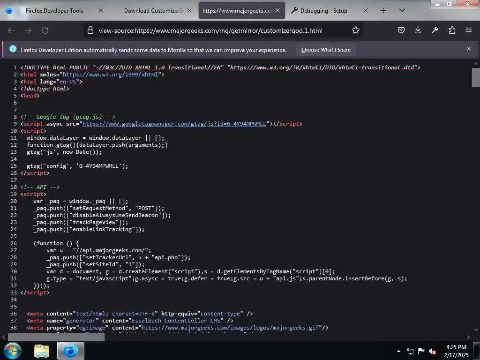This screenshot has height=360, width=480.
Task: Click line "gtag('config', 'G-4Y94MPWMLL');"
Action: 77,166
